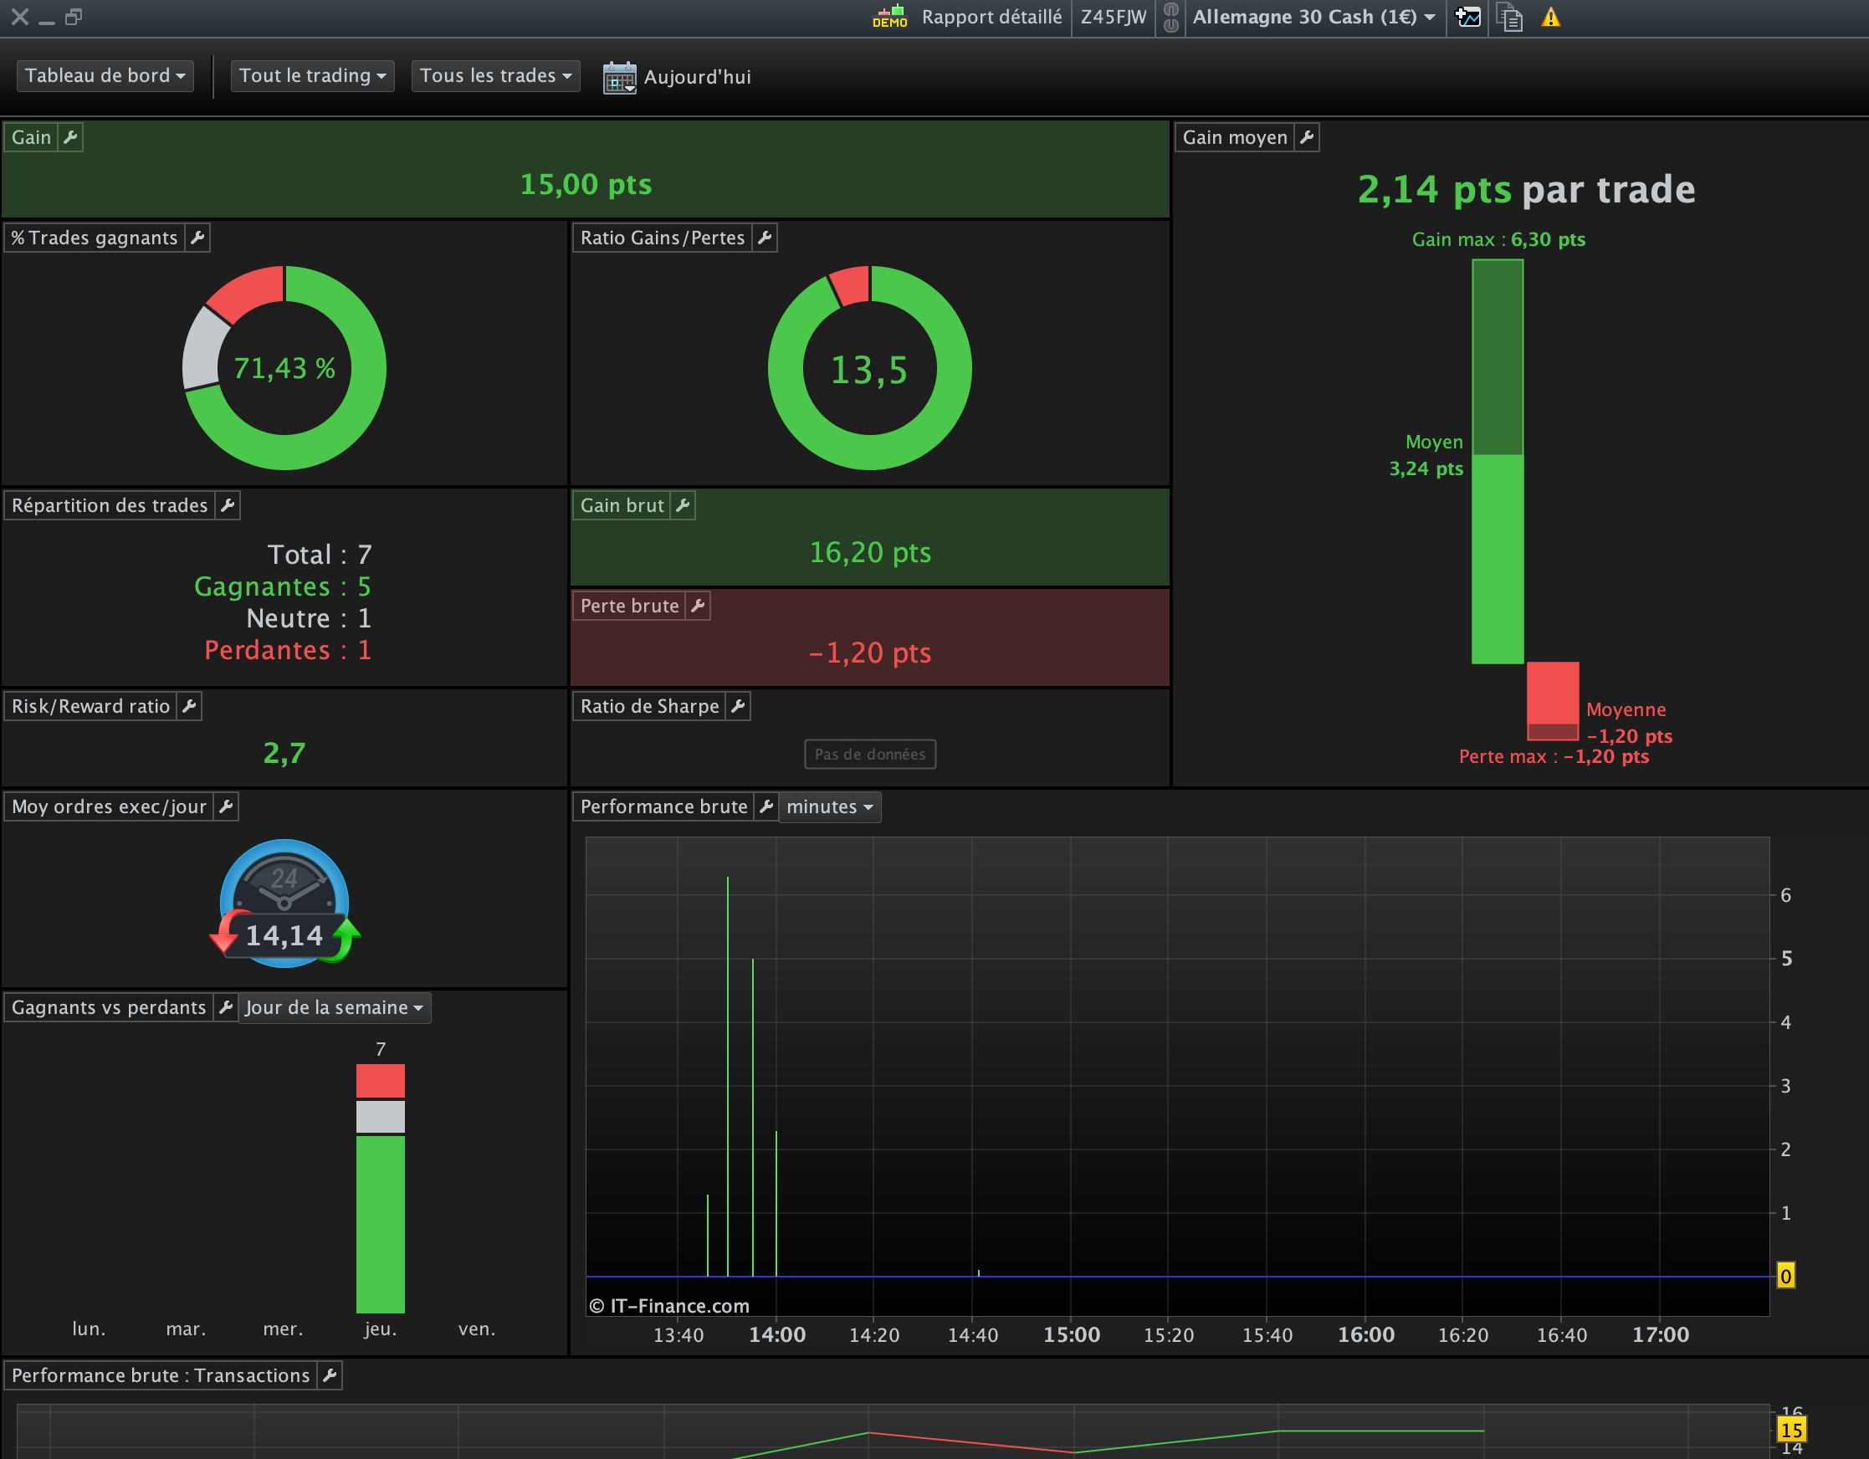Click the Rapport détaillé title label
This screenshot has height=1459, width=1869.
pos(991,17)
